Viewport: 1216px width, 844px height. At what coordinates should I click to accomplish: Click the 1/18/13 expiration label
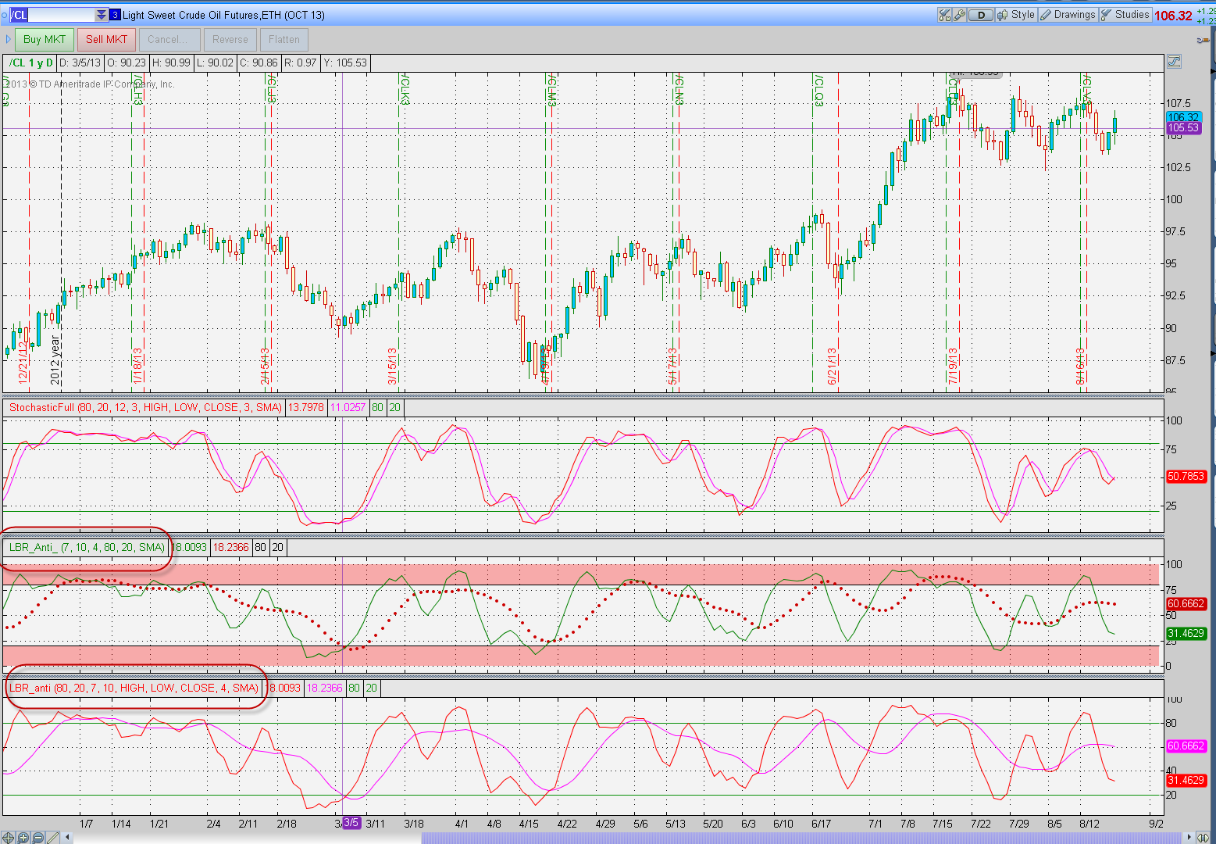pos(137,366)
